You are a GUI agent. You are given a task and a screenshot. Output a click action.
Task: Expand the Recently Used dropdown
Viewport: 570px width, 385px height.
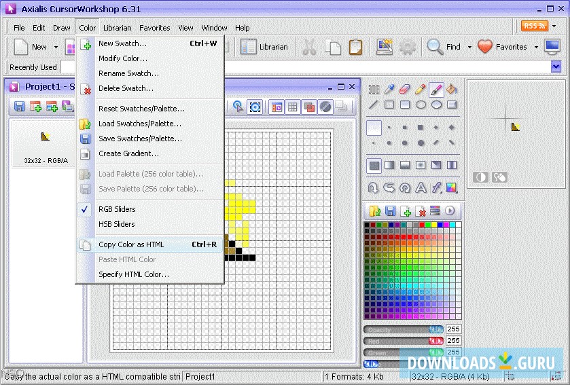tap(556, 67)
